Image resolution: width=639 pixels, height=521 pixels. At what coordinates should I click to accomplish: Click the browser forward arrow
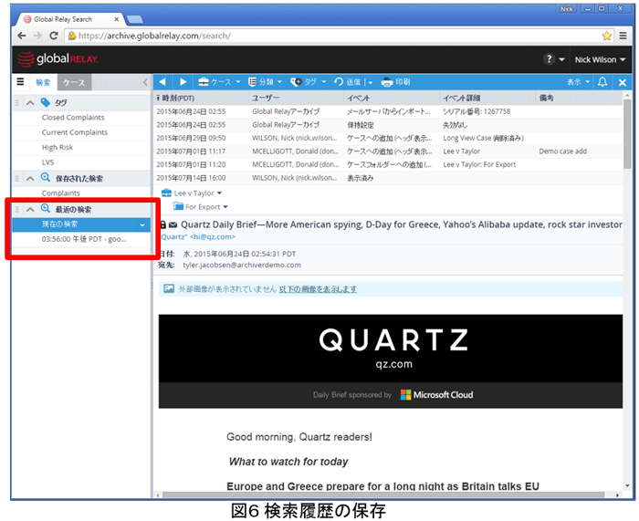tap(37, 36)
